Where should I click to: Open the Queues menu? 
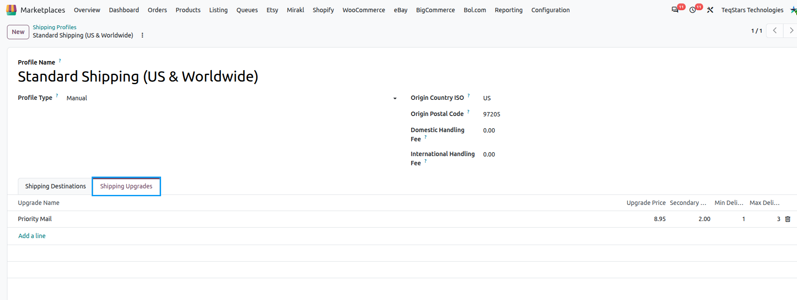[x=247, y=10]
